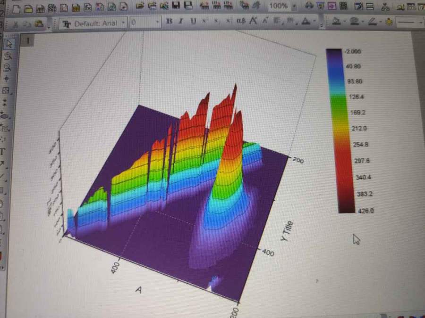Toggle Bold text formatting

[x=170, y=22]
